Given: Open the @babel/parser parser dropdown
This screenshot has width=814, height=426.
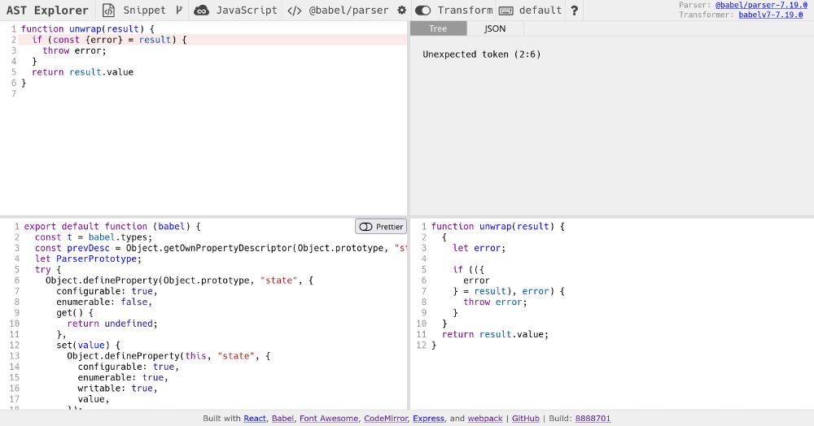Looking at the screenshot, I should [348, 11].
